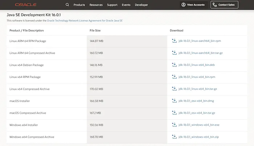Select Linux x64 Debian Package text
Image resolution: width=254 pixels, height=146 pixels.
(x=26, y=65)
